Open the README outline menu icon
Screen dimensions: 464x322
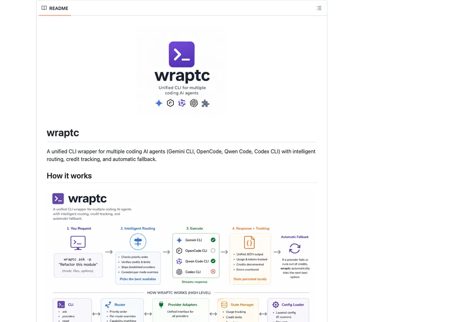tap(319, 8)
